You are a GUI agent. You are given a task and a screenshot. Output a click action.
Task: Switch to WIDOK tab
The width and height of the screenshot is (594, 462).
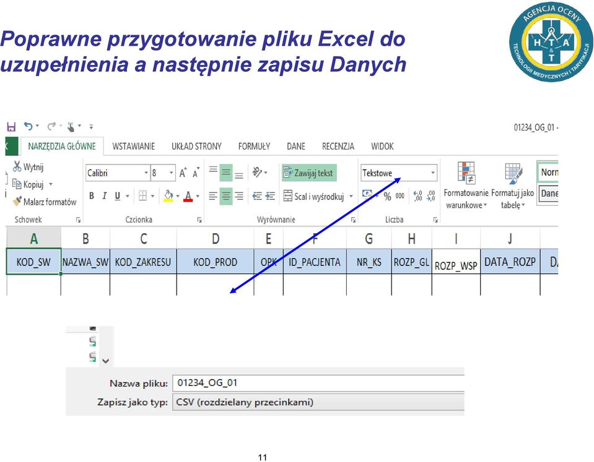(x=382, y=146)
